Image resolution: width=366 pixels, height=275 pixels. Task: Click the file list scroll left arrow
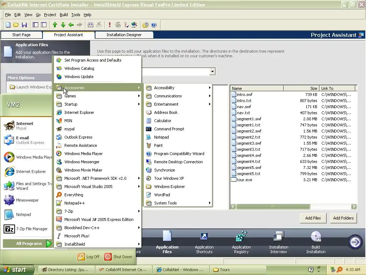point(233,206)
